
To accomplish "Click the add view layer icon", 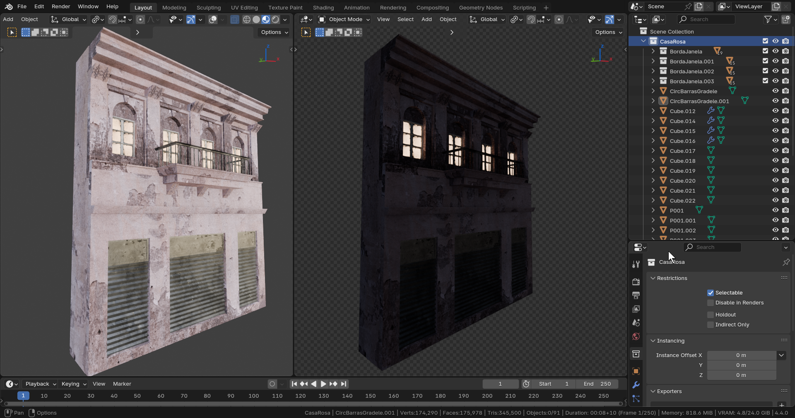I will coord(776,7).
